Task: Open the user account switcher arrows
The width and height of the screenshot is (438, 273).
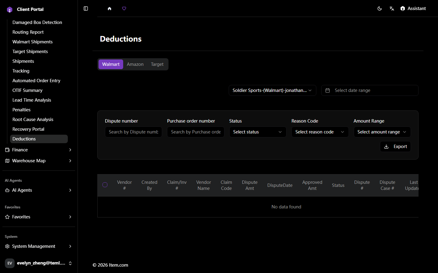Action: pos(70,263)
